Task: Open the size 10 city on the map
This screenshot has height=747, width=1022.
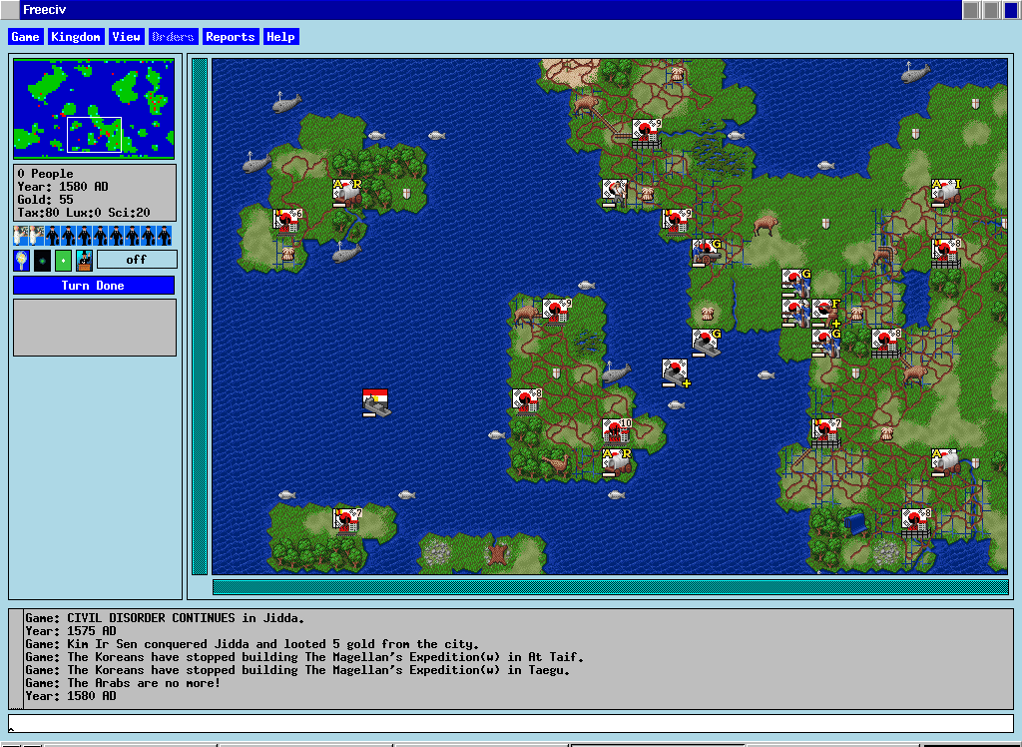Action: pos(617,432)
